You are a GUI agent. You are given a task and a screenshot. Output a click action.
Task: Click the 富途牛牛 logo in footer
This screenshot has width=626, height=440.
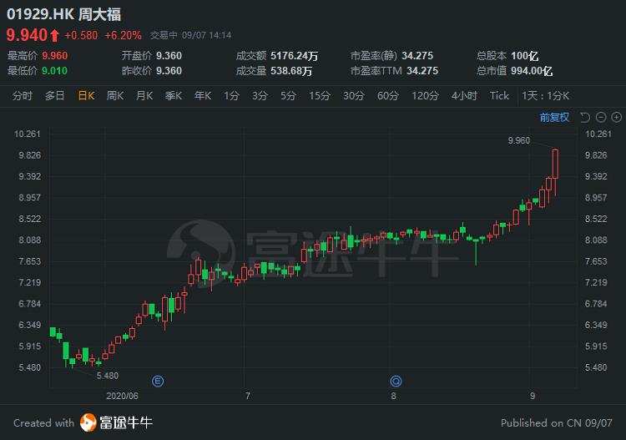(x=116, y=422)
